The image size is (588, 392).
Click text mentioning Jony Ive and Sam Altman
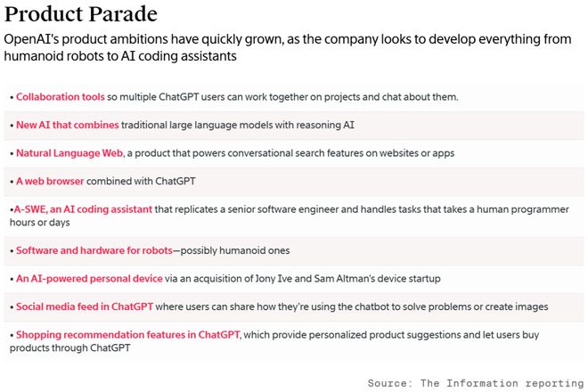(303, 279)
